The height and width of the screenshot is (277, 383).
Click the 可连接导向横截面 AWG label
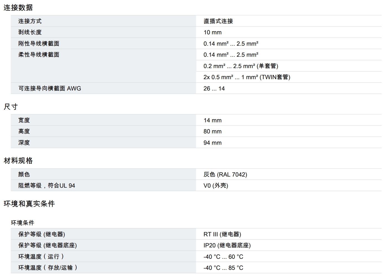50,89
